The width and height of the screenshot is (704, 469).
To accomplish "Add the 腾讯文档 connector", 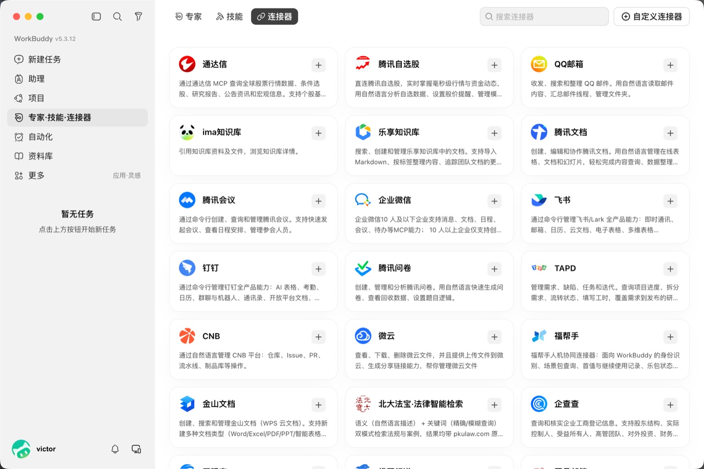I will click(670, 133).
